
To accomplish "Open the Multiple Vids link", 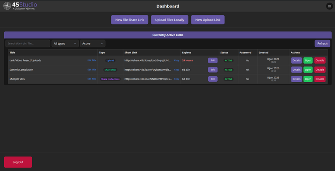I will (x=308, y=79).
